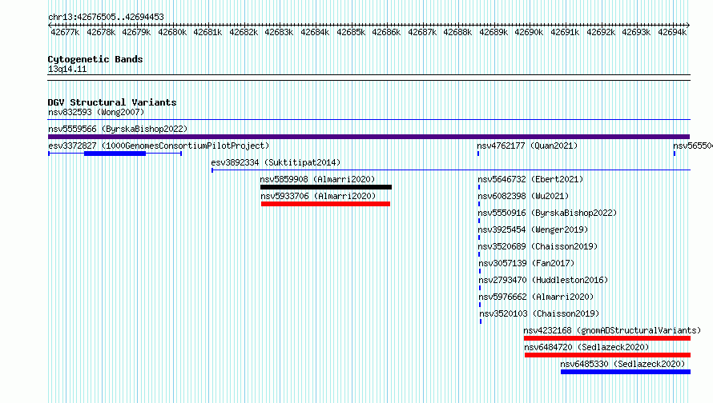713x403 pixels.
Task: Open nsv3925454 (Wenger2019) label
Action: tap(533, 229)
